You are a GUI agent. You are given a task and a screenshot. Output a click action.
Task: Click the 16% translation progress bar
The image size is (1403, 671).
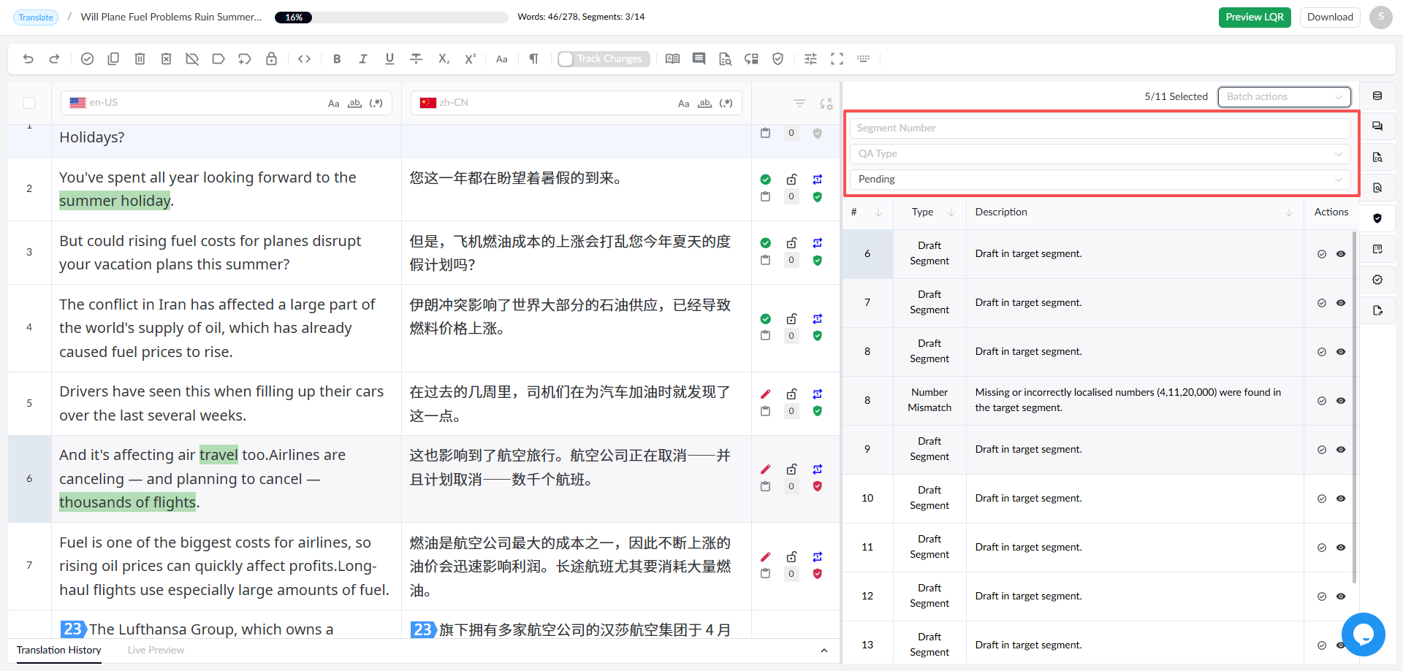point(391,18)
